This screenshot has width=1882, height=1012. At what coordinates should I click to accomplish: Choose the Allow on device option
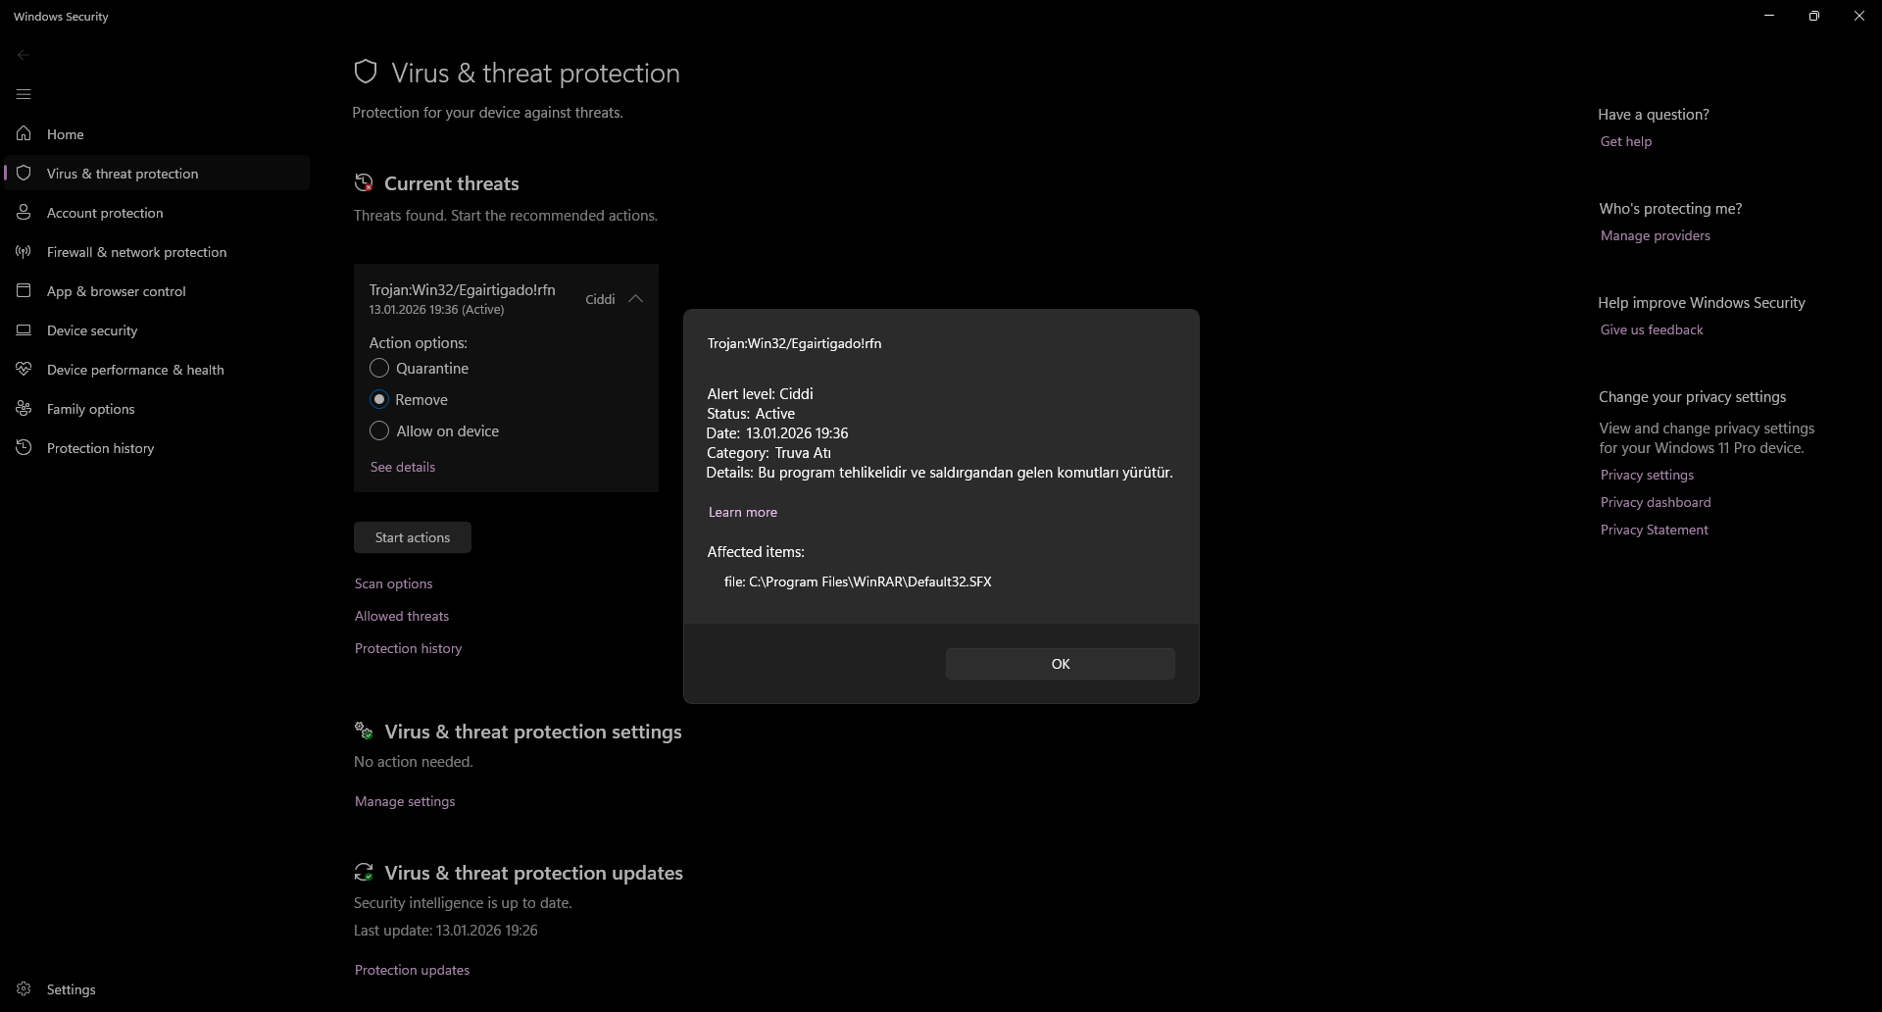(379, 431)
